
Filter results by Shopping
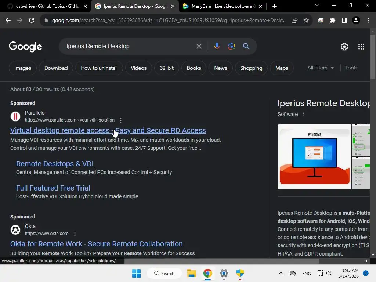click(251, 68)
